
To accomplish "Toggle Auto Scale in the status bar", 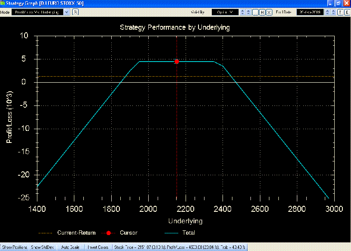I will click(x=70, y=247).
